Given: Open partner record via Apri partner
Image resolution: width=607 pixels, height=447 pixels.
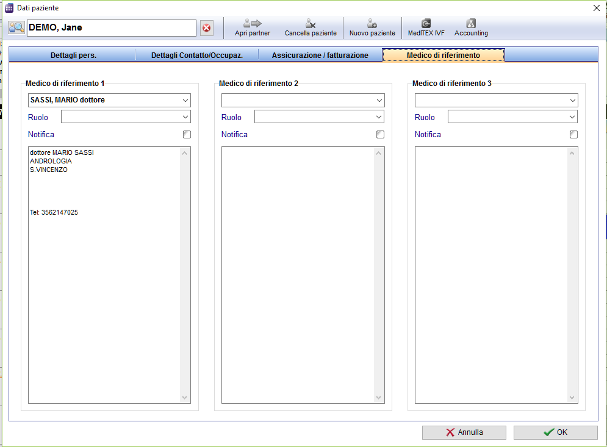Looking at the screenshot, I should 253,28.
